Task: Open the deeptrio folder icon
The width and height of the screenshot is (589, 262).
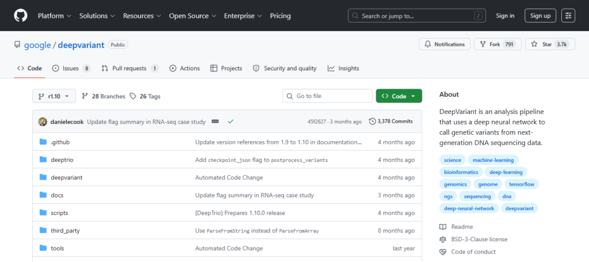Action: [x=43, y=160]
